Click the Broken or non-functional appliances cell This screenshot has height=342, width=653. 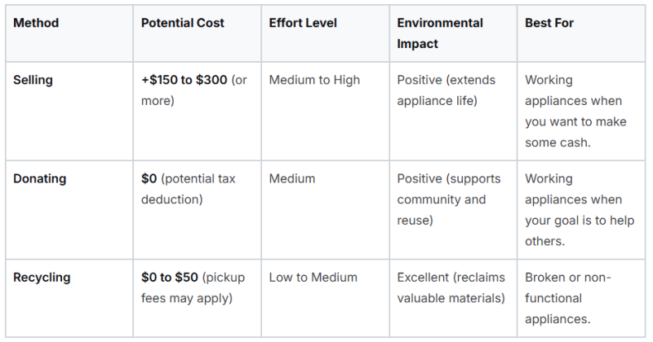567,298
